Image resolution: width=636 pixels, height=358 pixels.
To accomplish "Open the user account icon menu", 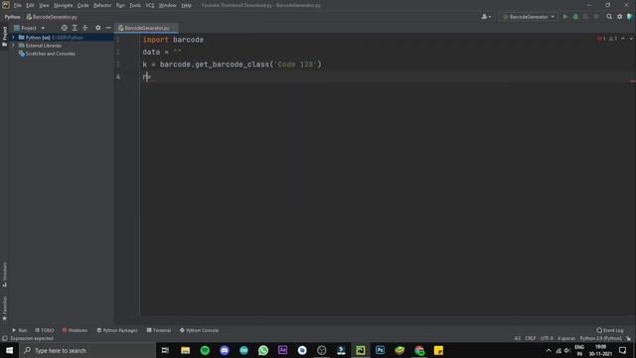I will pyautogui.click(x=486, y=17).
